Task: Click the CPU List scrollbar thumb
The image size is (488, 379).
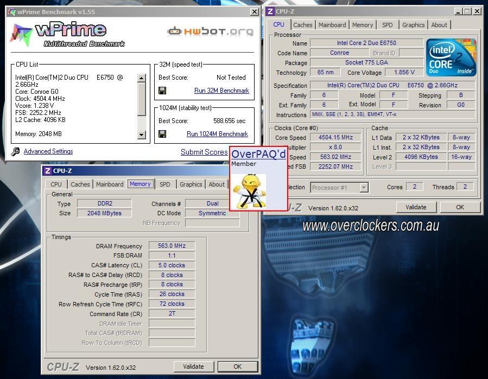Action: 142,99
